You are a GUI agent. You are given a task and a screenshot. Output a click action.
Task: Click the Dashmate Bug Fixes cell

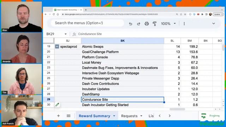click(123, 68)
